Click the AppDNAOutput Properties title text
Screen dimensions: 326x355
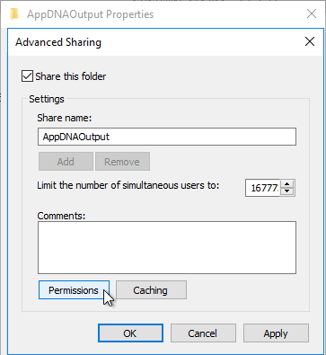(x=90, y=14)
